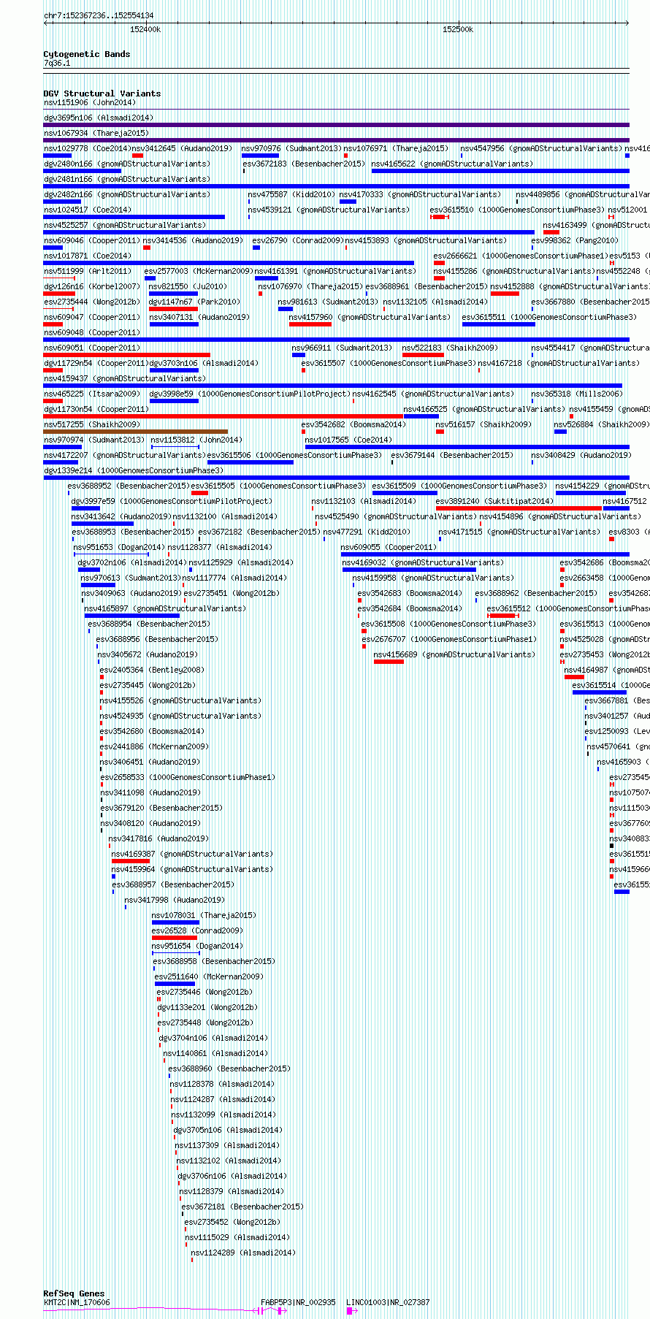The image size is (650, 1319).
Task: Open gene KMT2C|NM_170606
Action: coord(77,1302)
